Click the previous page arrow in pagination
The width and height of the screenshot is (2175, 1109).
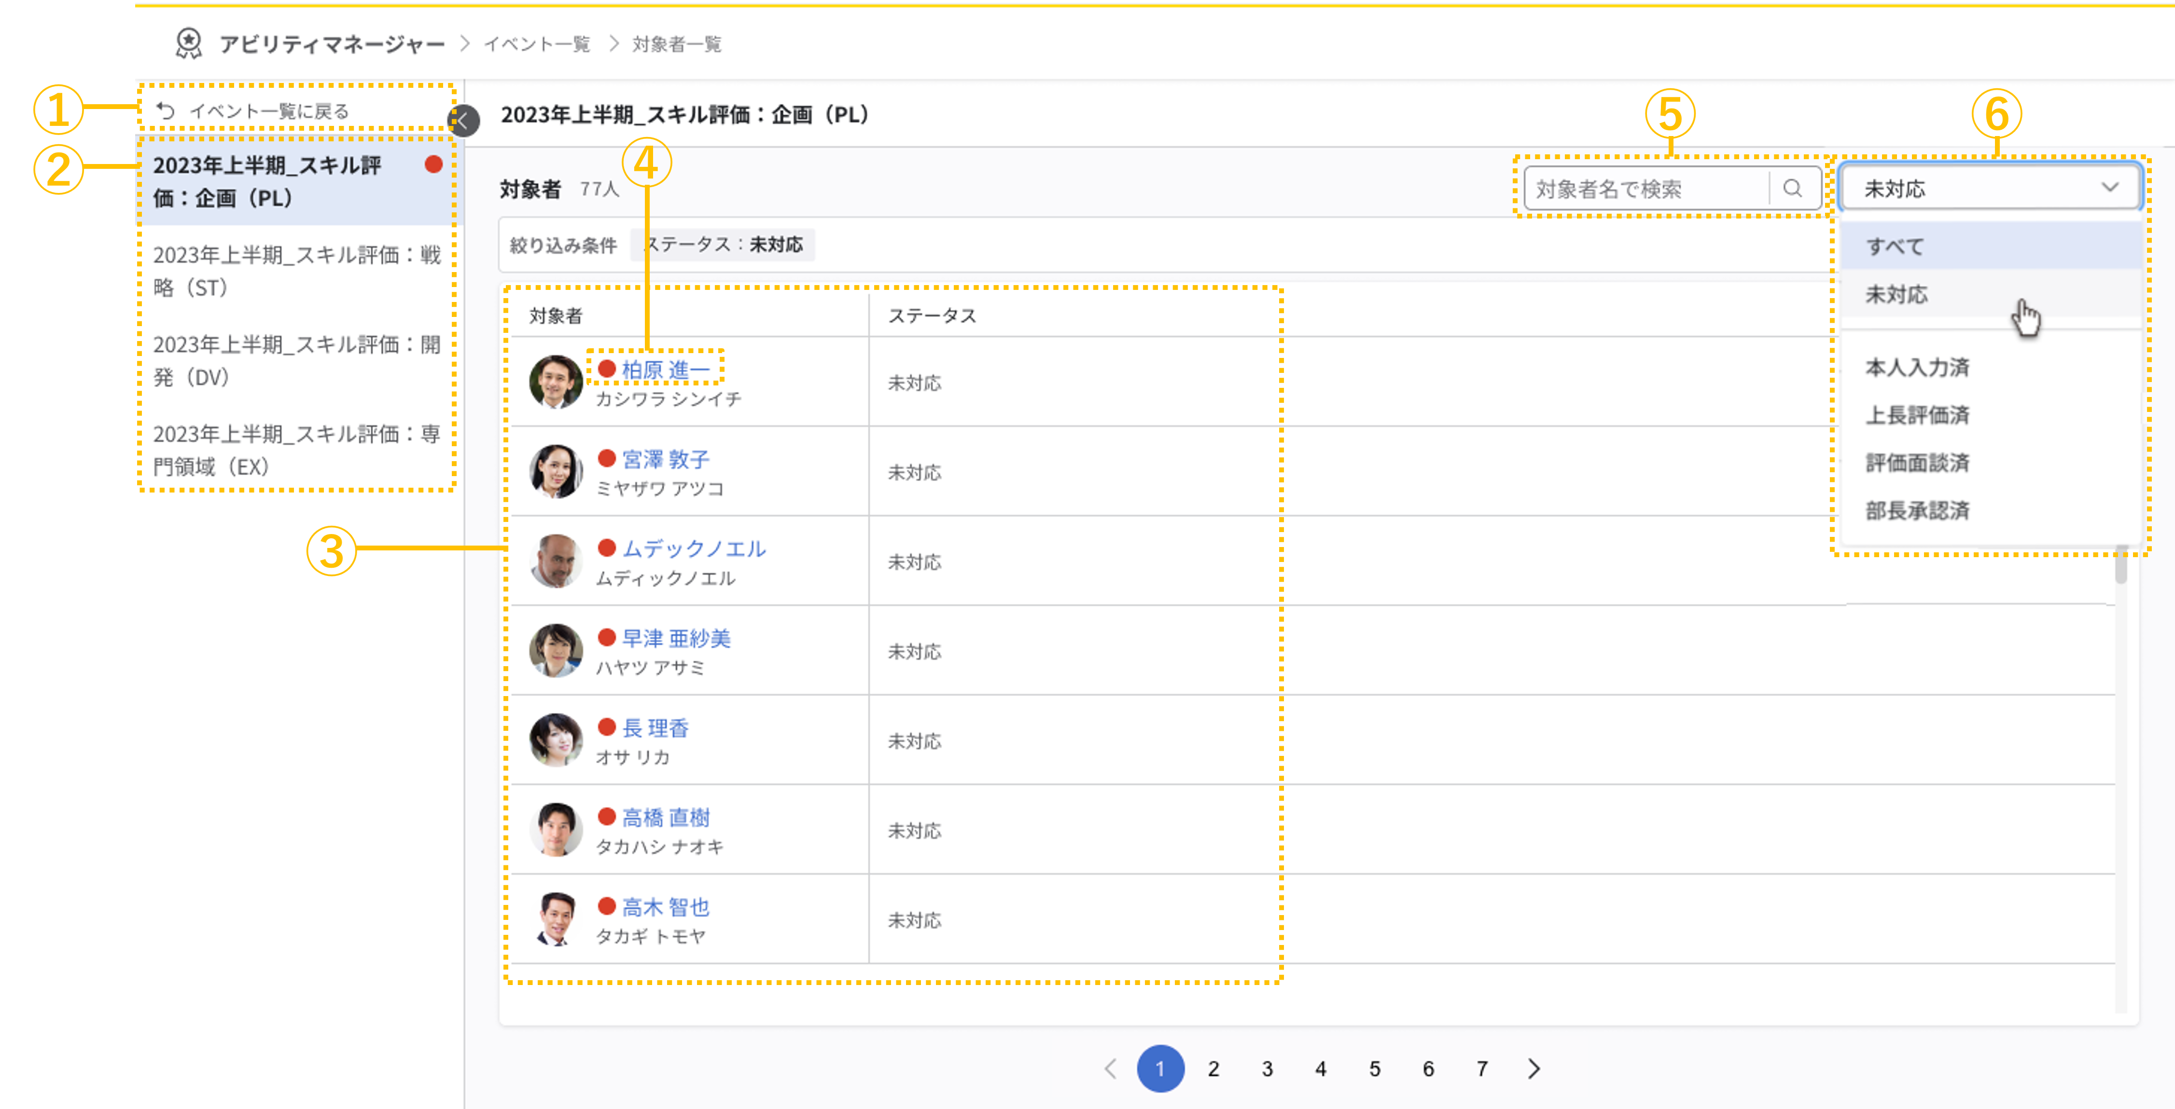1110,1068
